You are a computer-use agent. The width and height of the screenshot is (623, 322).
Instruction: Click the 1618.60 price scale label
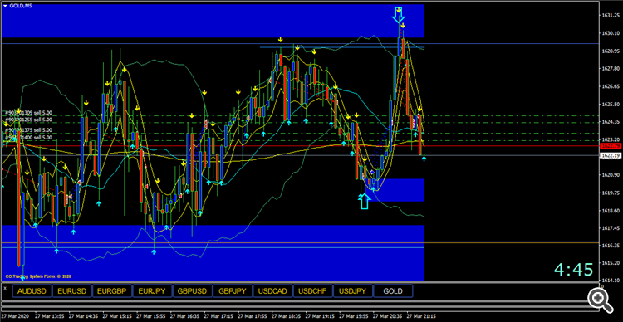(611, 210)
